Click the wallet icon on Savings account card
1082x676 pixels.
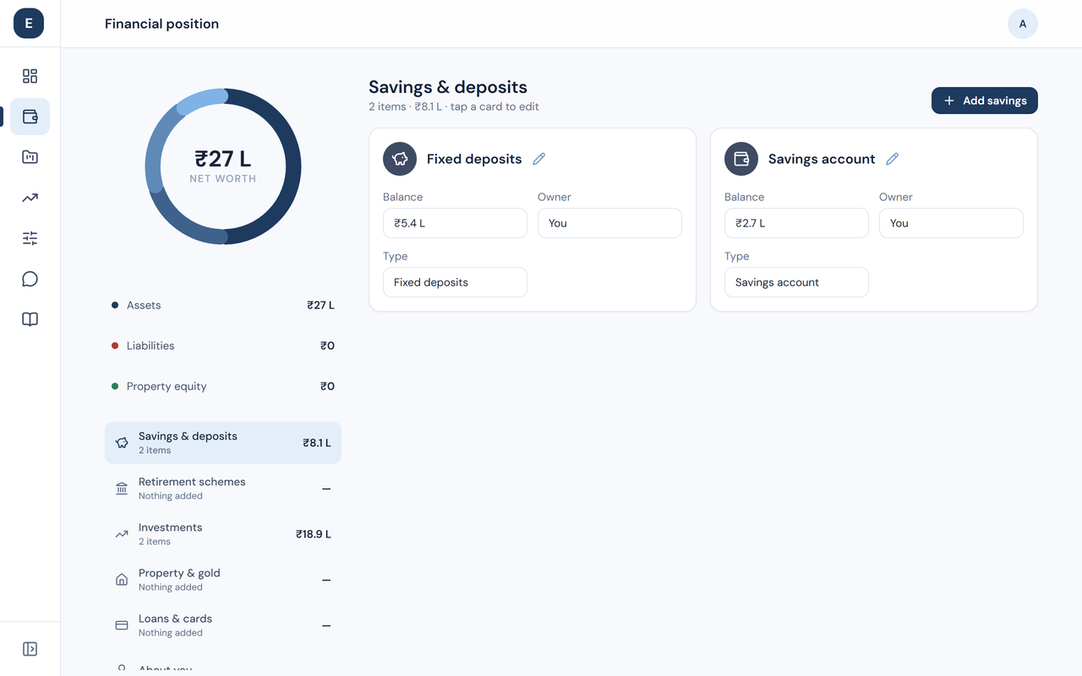(741, 159)
